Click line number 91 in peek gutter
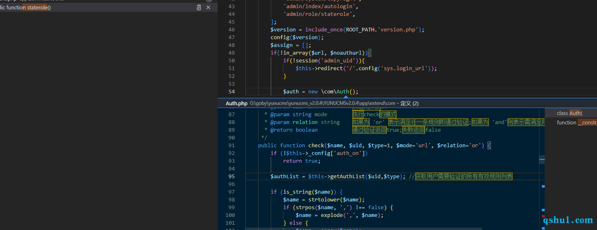 pyautogui.click(x=232, y=145)
